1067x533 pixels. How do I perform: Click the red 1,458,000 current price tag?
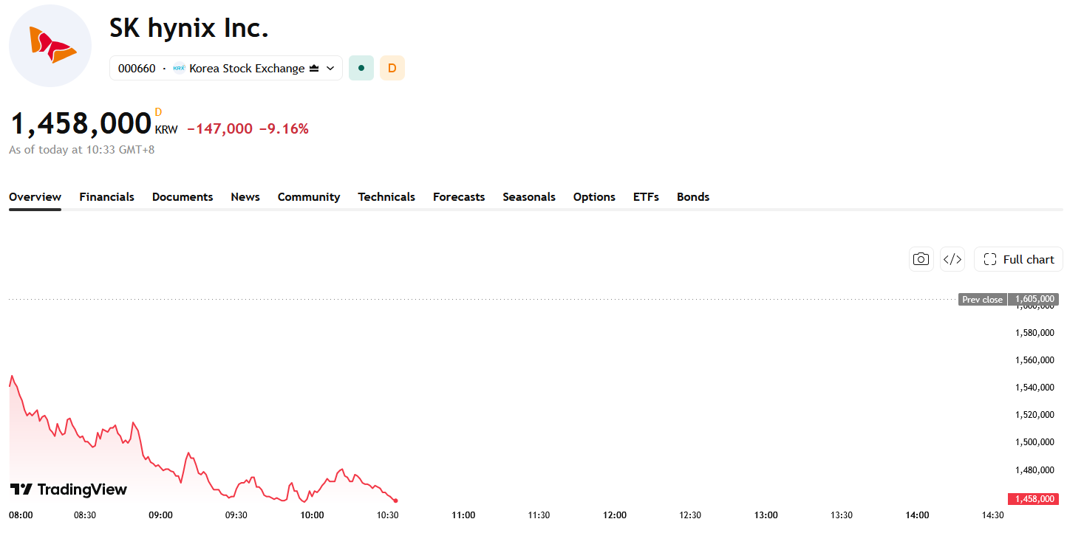(x=1034, y=499)
